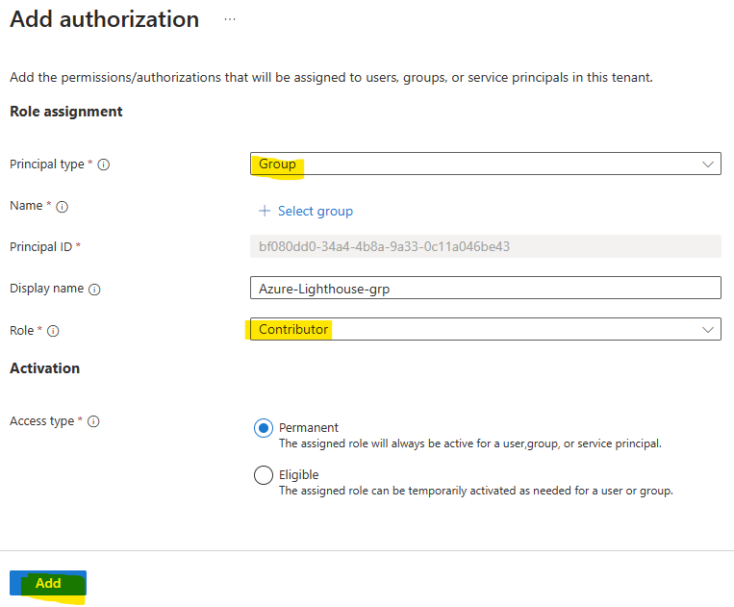The width and height of the screenshot is (734, 607).
Task: Click the Eligible option label text
Action: click(298, 475)
